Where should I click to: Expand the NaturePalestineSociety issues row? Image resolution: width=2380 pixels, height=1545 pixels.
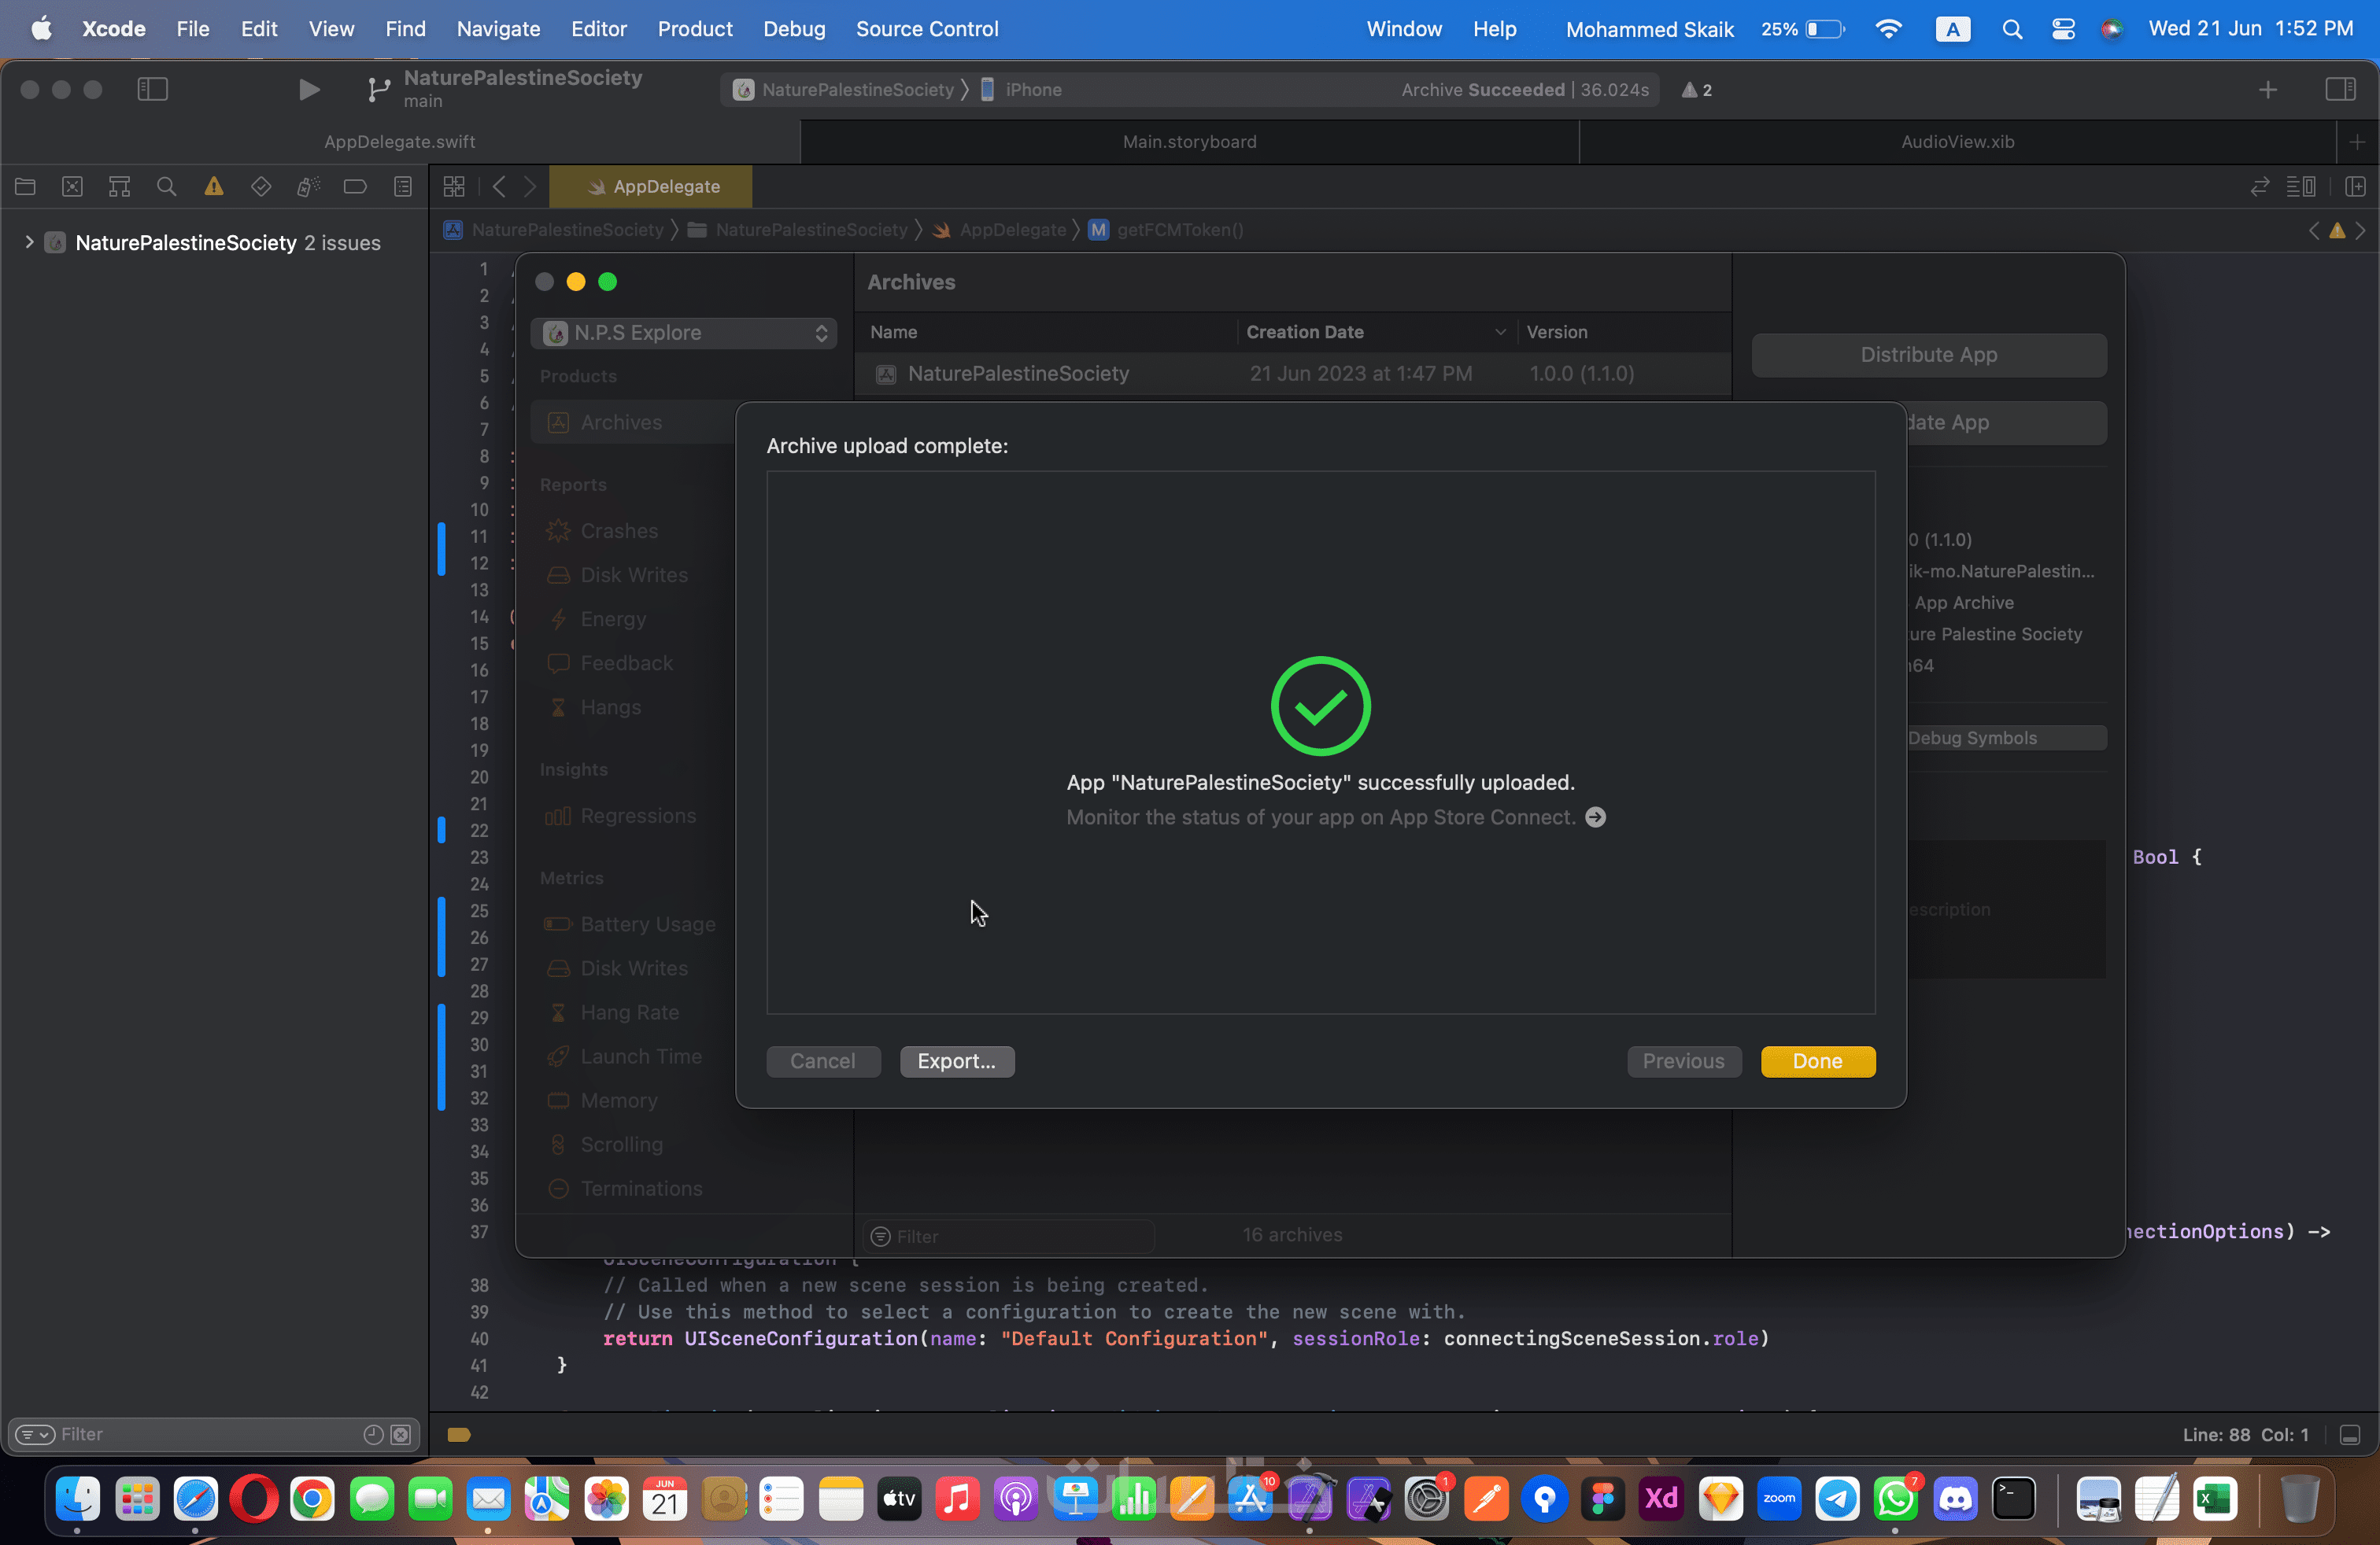(x=29, y=243)
